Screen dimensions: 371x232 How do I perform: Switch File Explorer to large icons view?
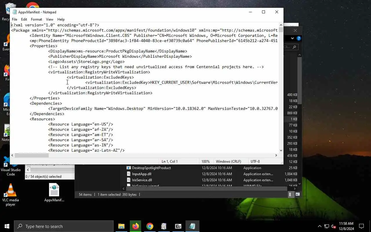tap(297, 195)
